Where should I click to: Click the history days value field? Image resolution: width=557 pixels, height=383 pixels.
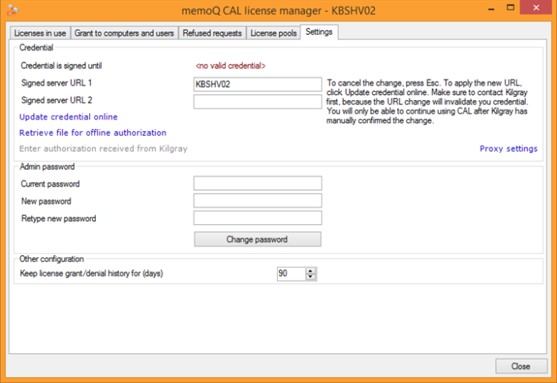pos(291,274)
